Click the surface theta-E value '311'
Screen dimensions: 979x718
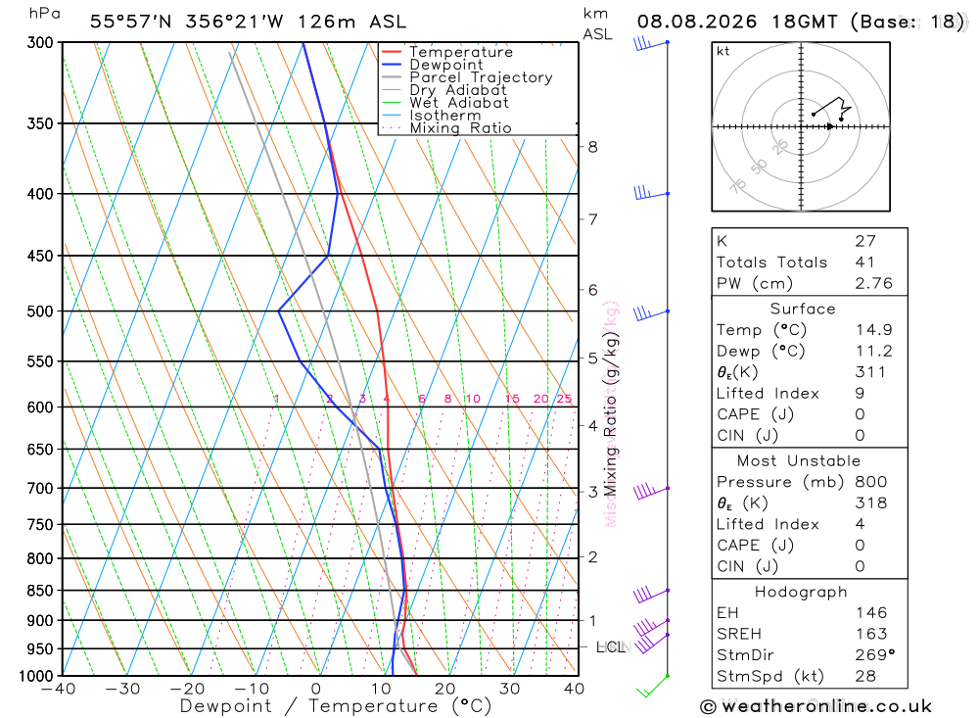[x=870, y=372]
